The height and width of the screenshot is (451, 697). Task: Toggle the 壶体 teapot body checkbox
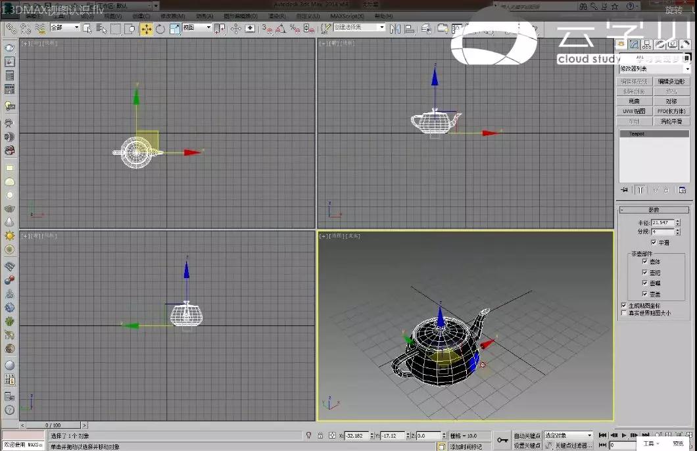click(x=644, y=262)
